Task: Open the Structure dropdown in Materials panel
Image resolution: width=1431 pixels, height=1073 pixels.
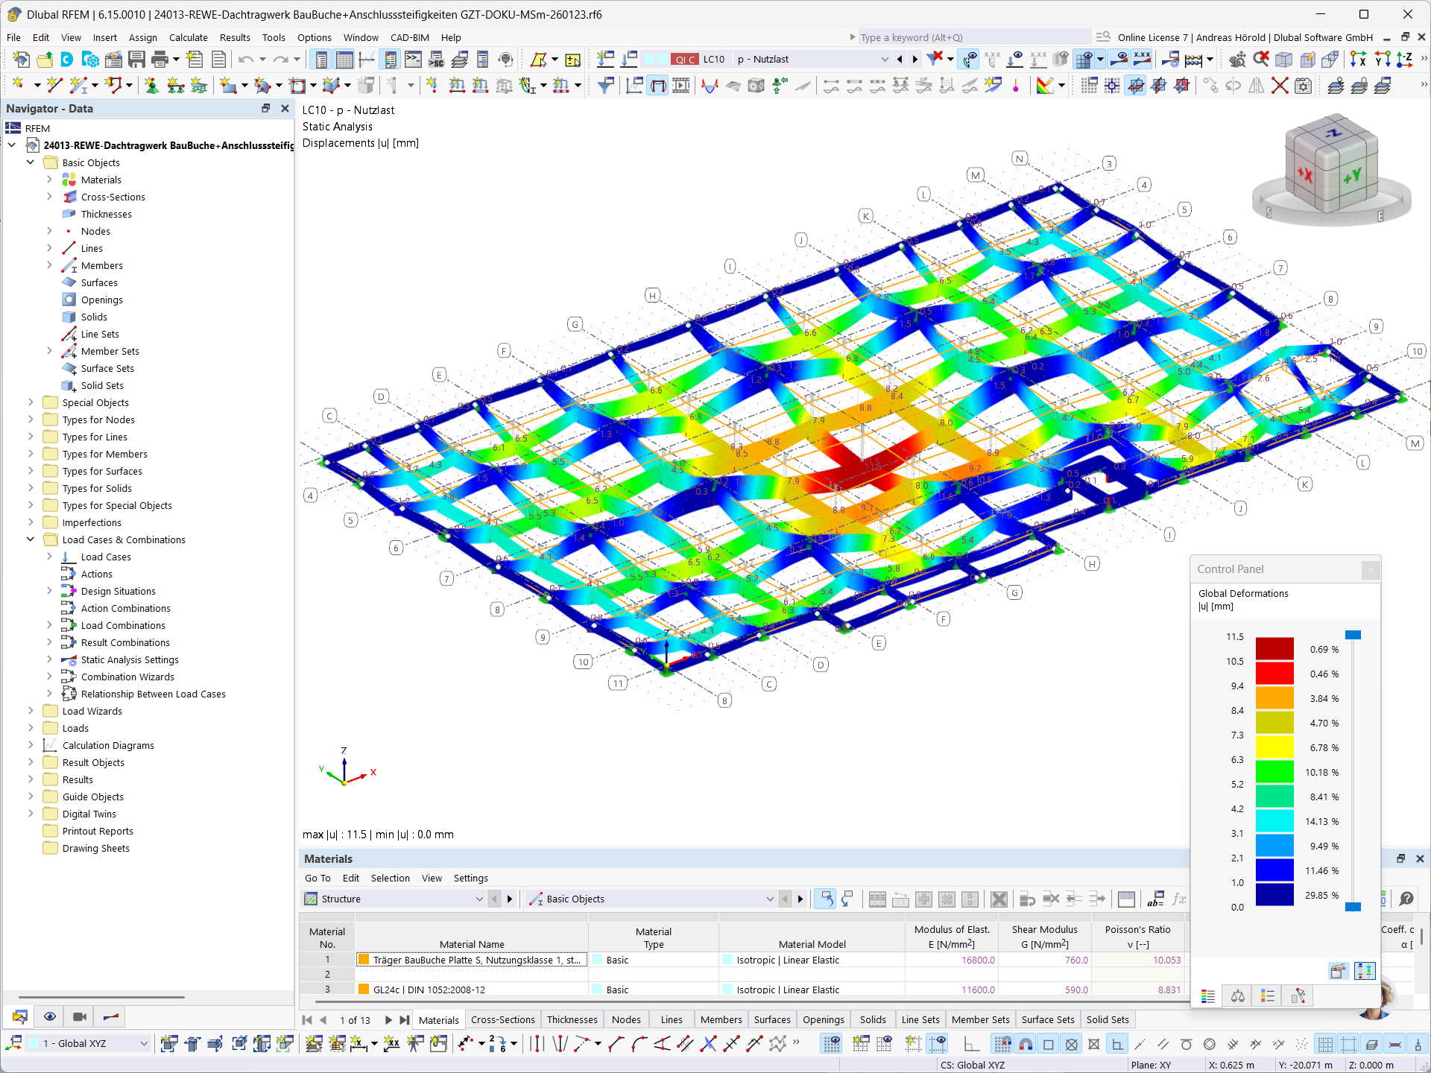Action: click(479, 899)
